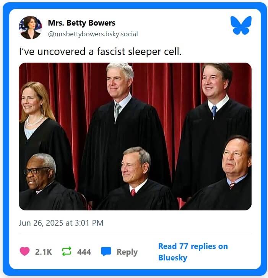Click the pearl necklace in the photo
Screen dimensions: 268x278
tap(35, 121)
